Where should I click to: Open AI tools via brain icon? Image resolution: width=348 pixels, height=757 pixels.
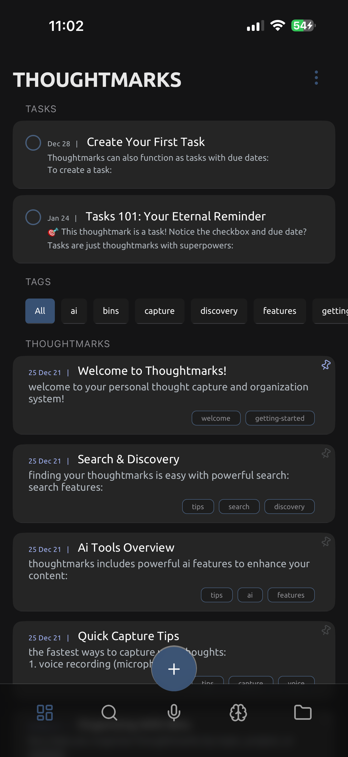coord(238,713)
